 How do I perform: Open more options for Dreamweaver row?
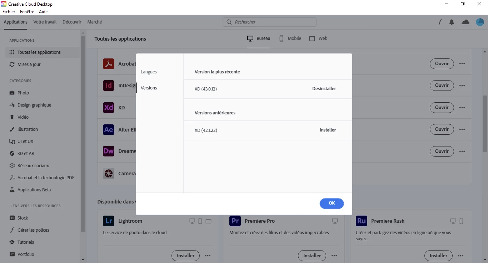(x=462, y=151)
